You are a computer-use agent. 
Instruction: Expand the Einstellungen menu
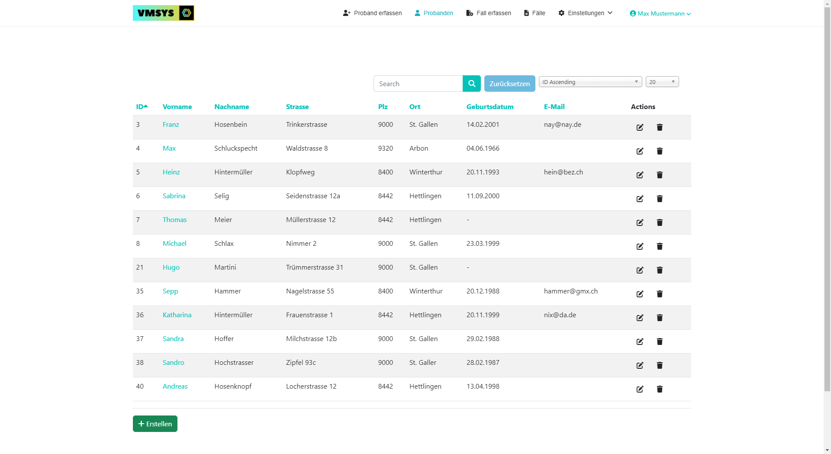[x=586, y=13]
